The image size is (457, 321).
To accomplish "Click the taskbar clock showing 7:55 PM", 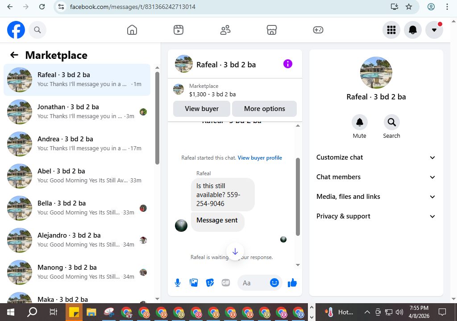I will pos(419,312).
